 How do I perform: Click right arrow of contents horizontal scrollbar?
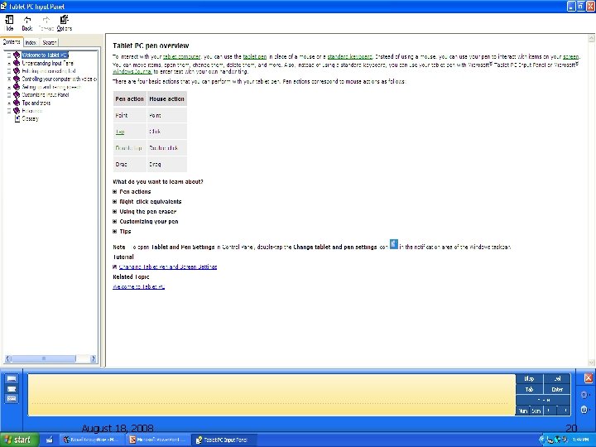(x=93, y=358)
